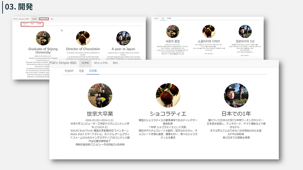Select 日本語 tab in top-right window
This screenshot has width=303, height=170.
(169, 19)
